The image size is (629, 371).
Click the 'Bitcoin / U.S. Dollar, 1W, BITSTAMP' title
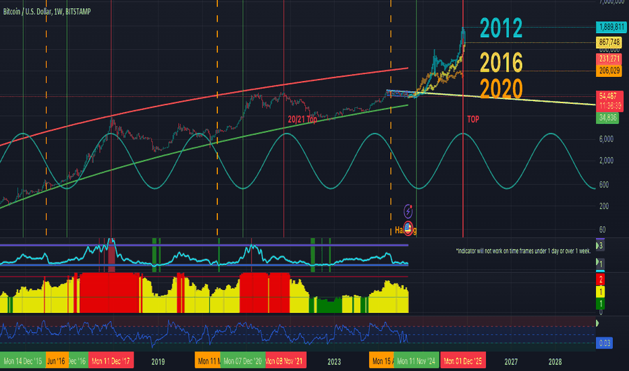(47, 11)
